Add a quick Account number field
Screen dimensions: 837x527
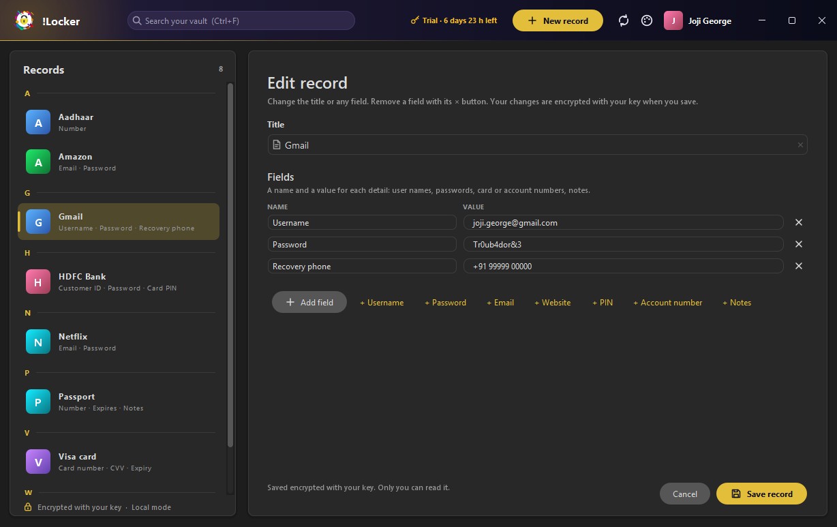click(668, 302)
